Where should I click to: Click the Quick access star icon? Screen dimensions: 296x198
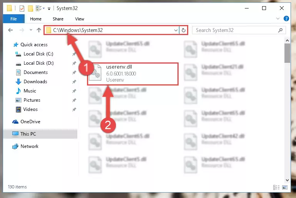click(16, 45)
